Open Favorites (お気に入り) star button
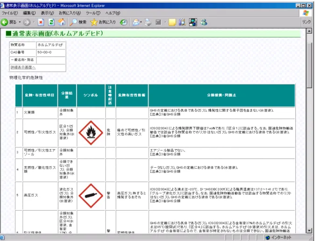The width and height of the screenshot is (315, 241). (103, 22)
